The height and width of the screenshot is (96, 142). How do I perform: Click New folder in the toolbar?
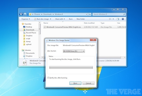(x=81, y=19)
